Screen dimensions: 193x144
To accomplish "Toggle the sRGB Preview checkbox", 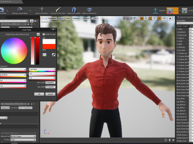I will click(x=43, y=34).
